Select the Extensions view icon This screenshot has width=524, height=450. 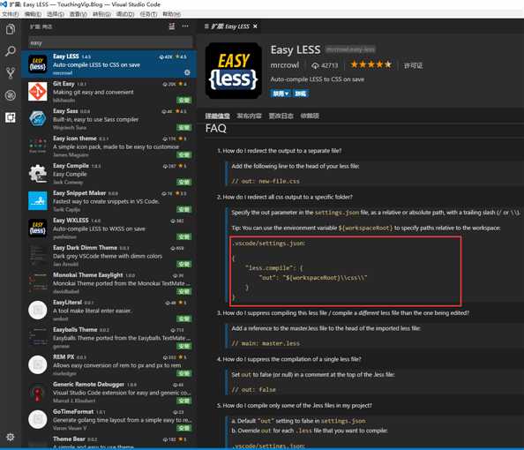coord(11,117)
